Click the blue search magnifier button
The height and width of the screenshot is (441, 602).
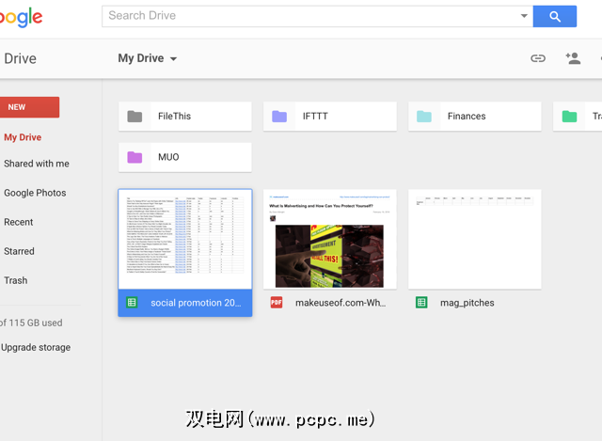(554, 16)
